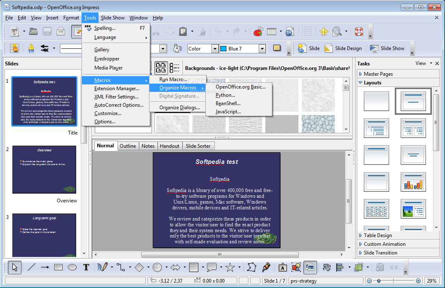The height and width of the screenshot is (288, 445).
Task: Click the paste clipboard icon
Action: 183,31
